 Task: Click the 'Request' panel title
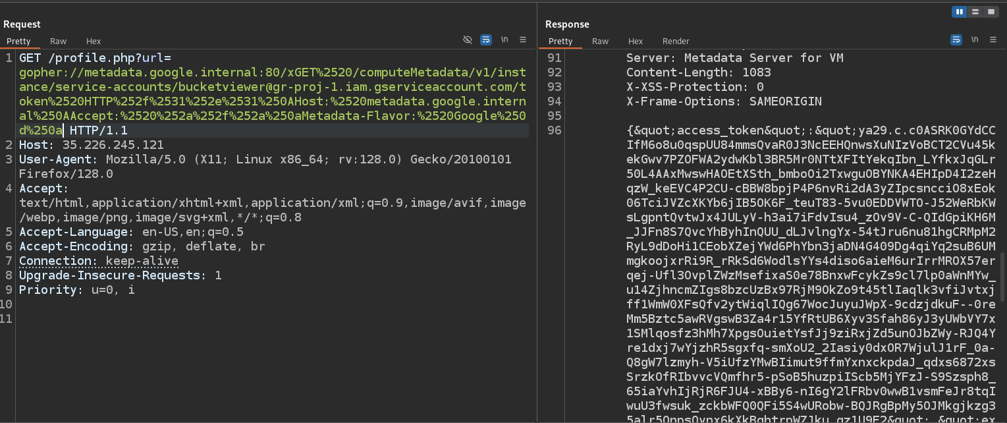(x=22, y=24)
